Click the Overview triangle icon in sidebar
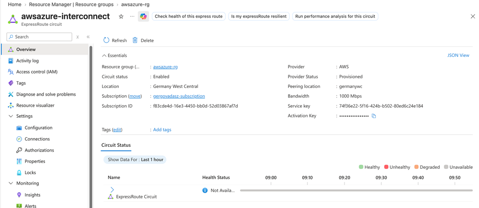 tap(11, 49)
